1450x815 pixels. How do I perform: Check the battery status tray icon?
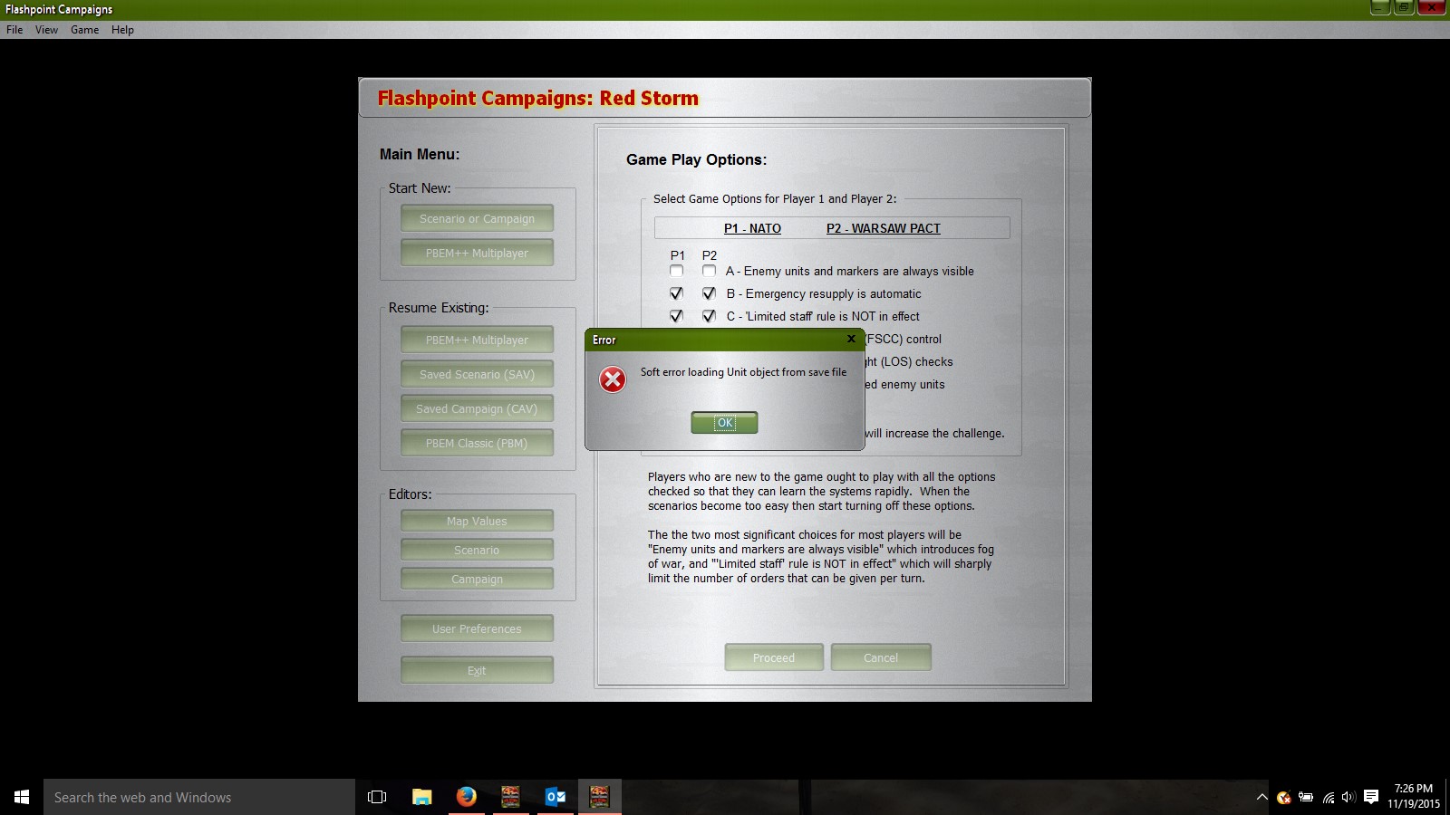click(1306, 797)
